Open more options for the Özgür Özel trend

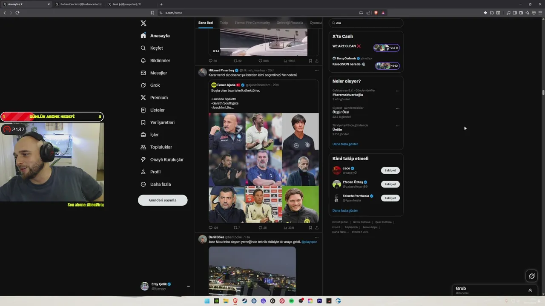pos(398,108)
